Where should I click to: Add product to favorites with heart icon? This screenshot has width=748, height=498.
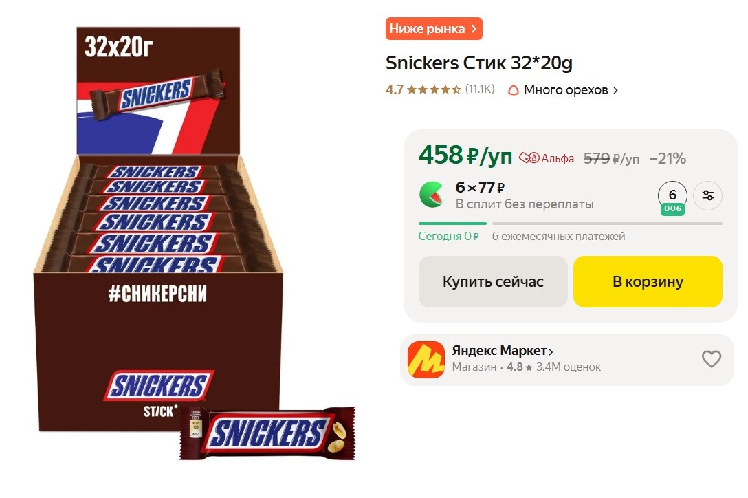(x=712, y=359)
